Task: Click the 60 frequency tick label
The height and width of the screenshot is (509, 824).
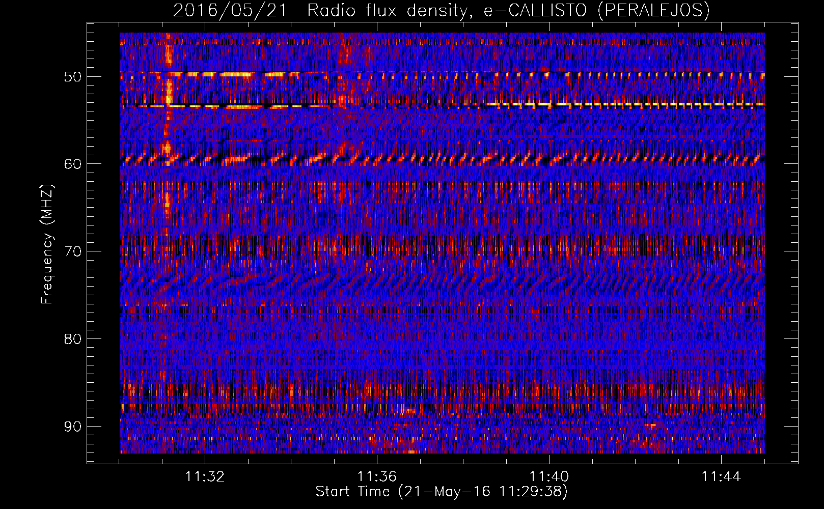Action: [72, 164]
